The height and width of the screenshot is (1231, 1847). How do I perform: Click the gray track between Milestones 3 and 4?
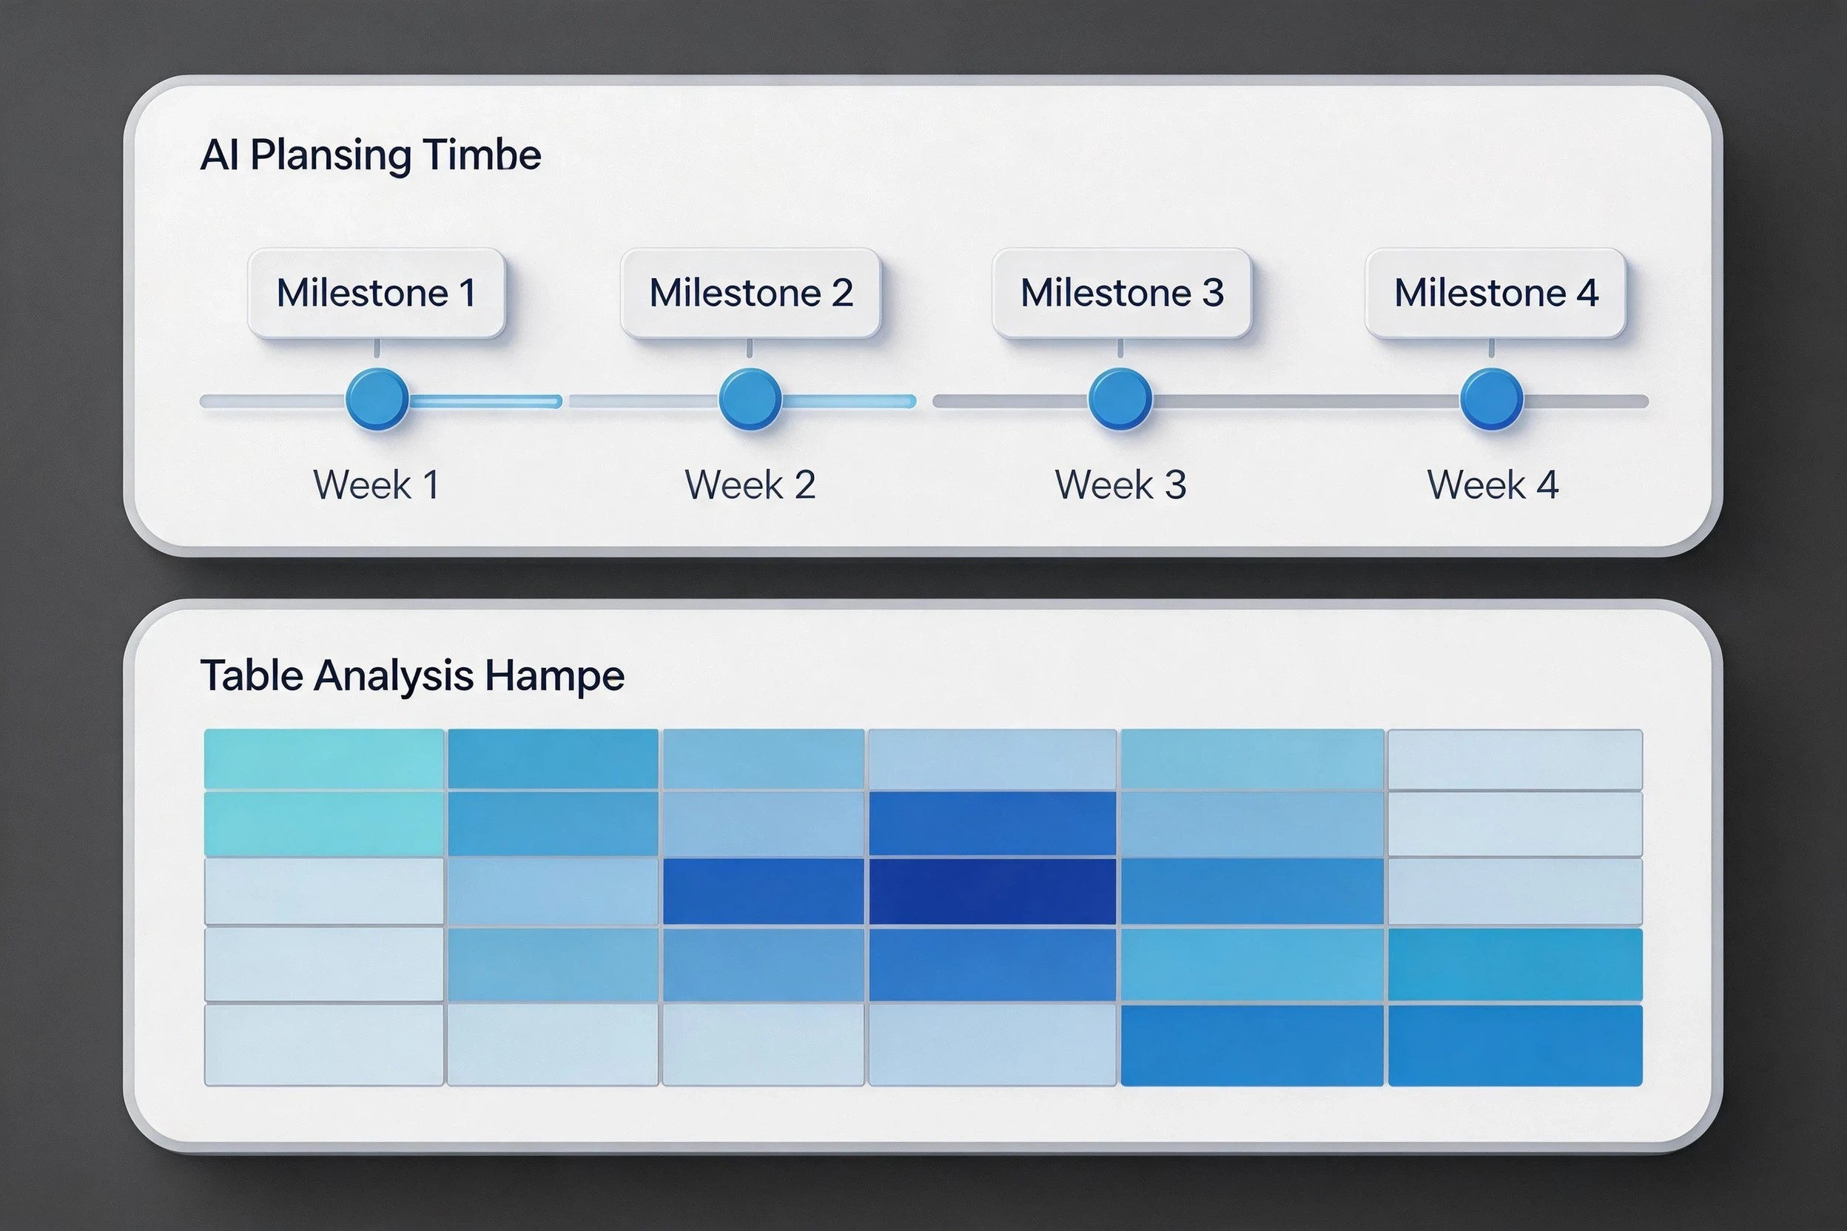(1305, 402)
